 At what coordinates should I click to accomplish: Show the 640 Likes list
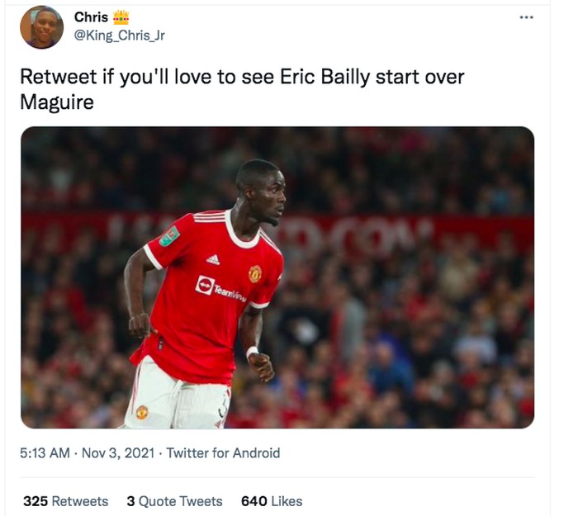click(272, 501)
